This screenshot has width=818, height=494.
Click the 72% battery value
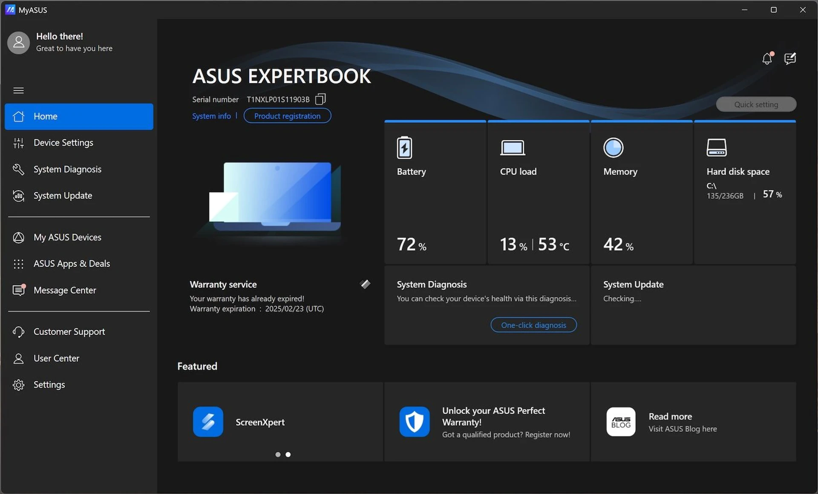412,245
